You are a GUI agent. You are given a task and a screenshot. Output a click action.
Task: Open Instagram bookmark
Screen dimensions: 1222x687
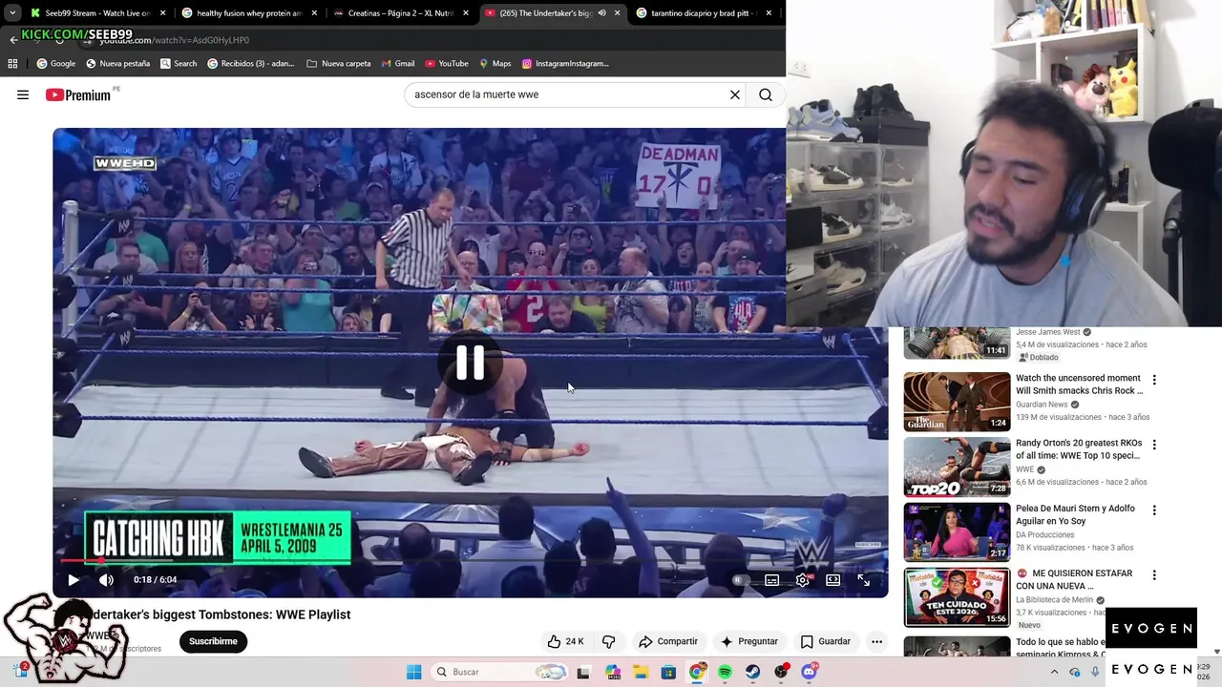coord(565,64)
